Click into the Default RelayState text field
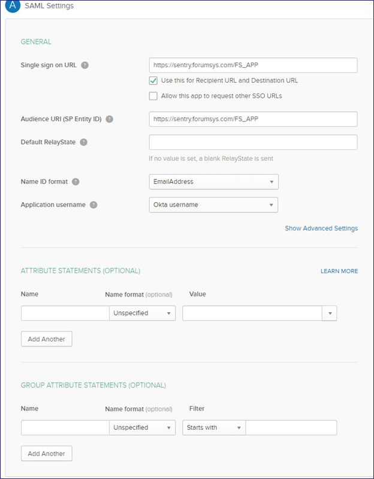 [x=253, y=142]
